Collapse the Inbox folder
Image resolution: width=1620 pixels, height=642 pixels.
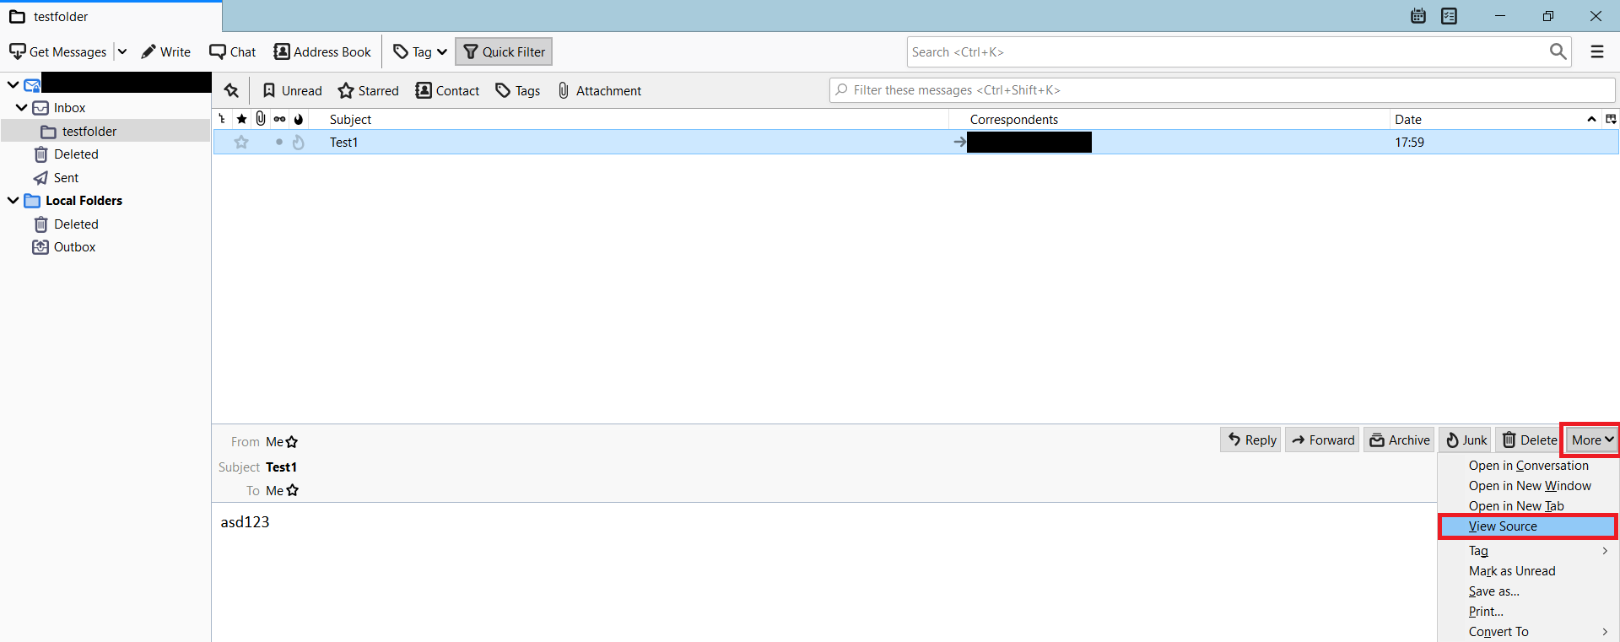click(21, 108)
